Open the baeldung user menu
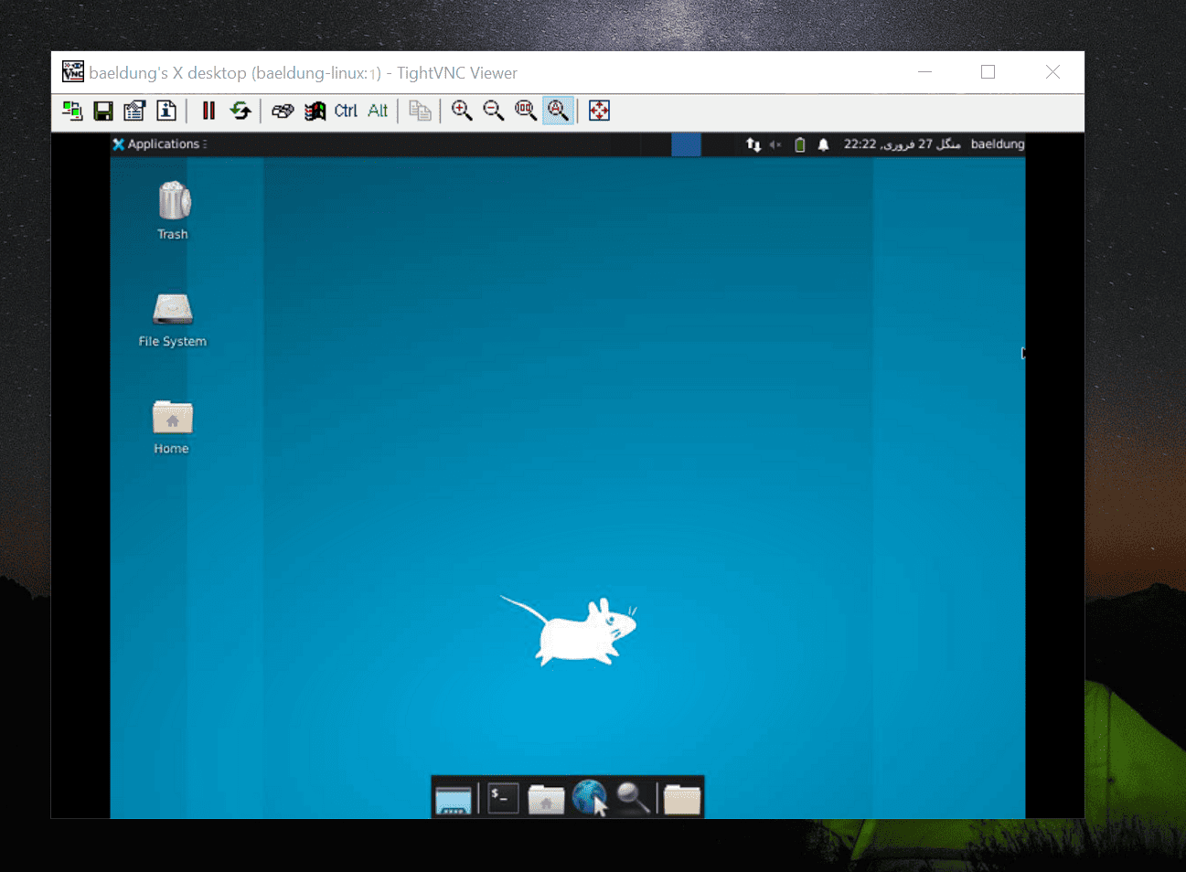 pos(998,144)
